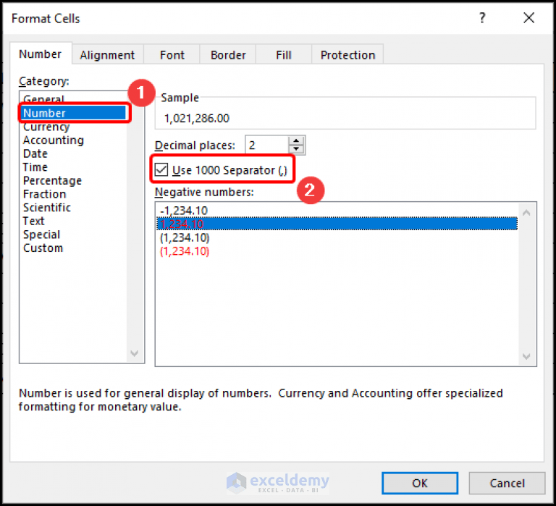
Task: Click the Help question mark icon
Action: 482,17
